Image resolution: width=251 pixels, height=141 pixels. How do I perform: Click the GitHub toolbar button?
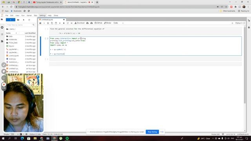coord(98,23)
